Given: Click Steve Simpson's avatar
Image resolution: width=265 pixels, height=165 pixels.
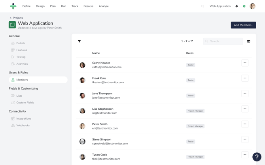Looking at the screenshot, I should coord(83,142).
